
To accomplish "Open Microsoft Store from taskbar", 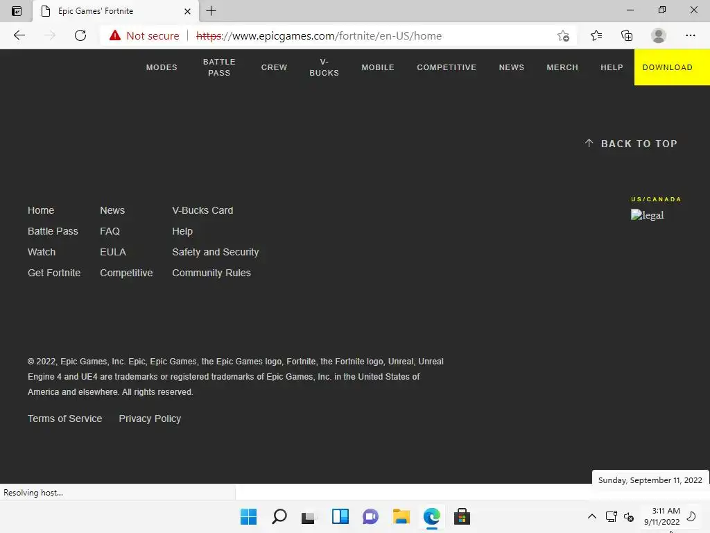I will 462,516.
